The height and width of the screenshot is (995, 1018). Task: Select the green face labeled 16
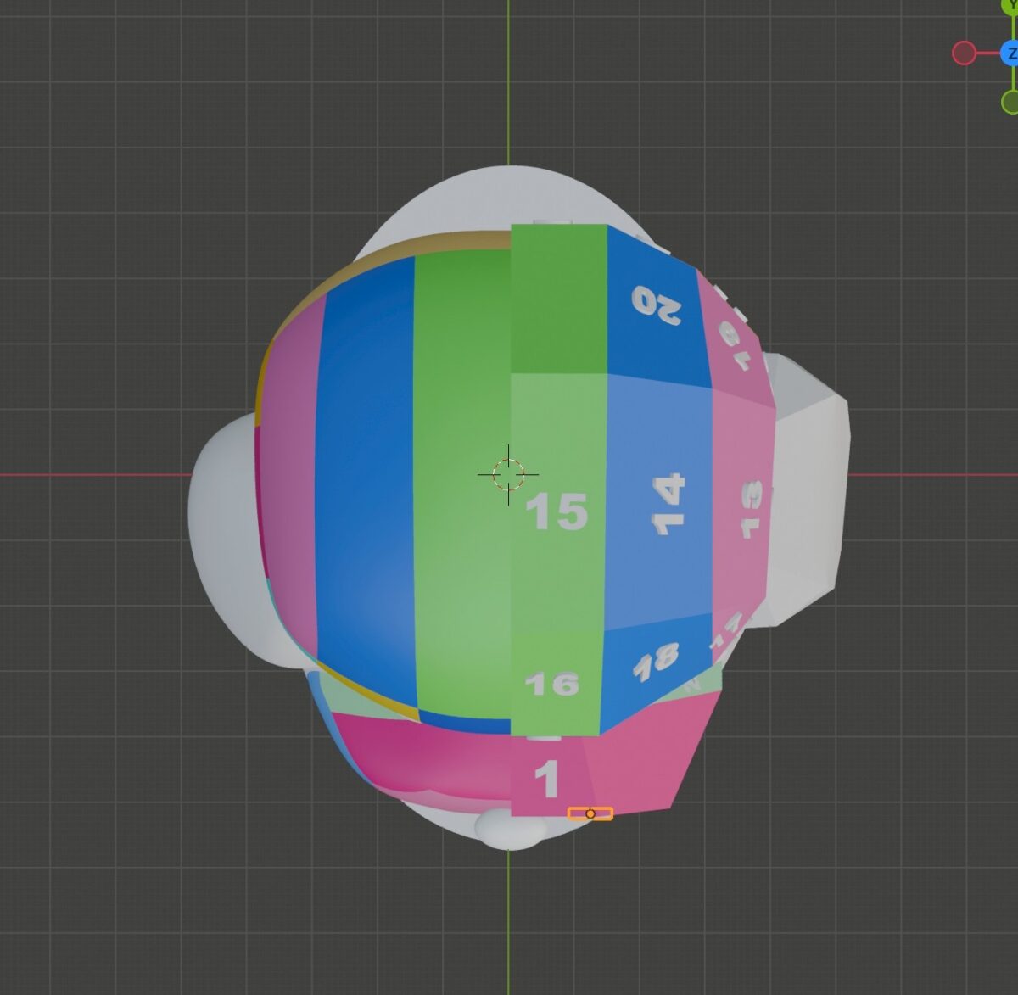555,683
